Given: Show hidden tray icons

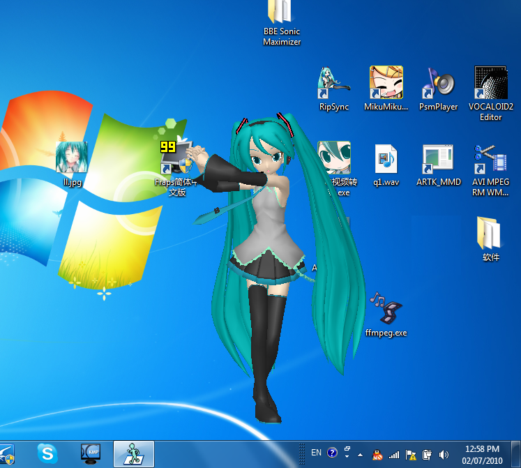Looking at the screenshot, I should [x=360, y=455].
